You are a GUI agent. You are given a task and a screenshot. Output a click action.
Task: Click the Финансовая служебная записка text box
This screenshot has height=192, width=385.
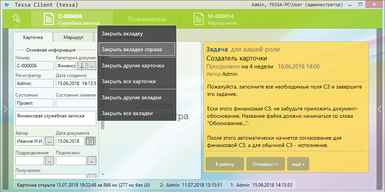click(x=56, y=119)
